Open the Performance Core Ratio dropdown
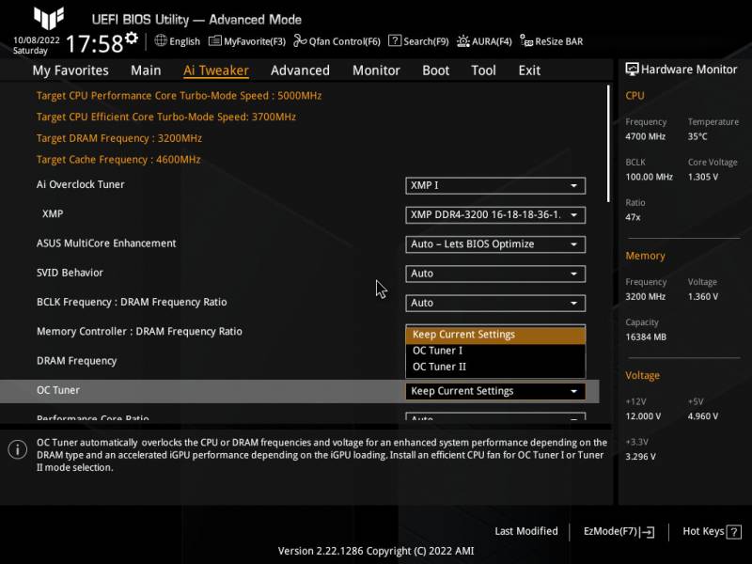This screenshot has width=752, height=564. click(495, 416)
